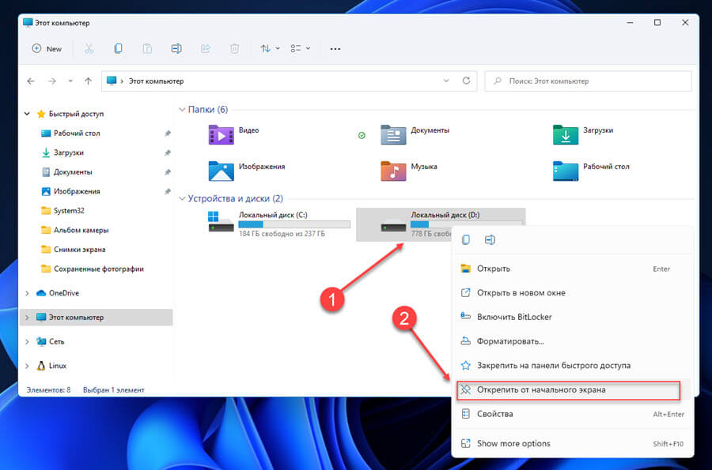Choose 'Свойства' in context menu
712x470 pixels.
click(x=572, y=414)
